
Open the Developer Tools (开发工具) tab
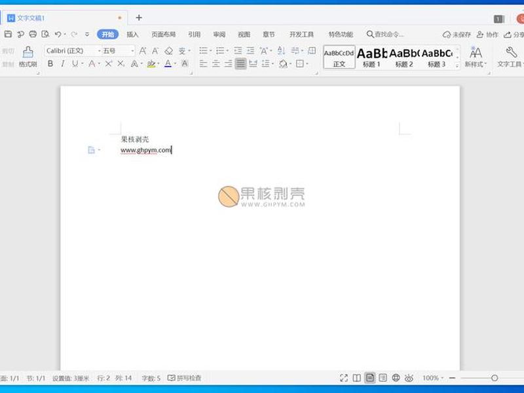[301, 34]
